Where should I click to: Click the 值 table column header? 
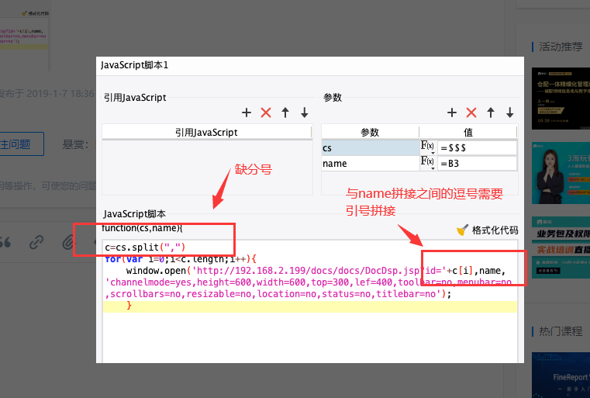click(x=468, y=132)
